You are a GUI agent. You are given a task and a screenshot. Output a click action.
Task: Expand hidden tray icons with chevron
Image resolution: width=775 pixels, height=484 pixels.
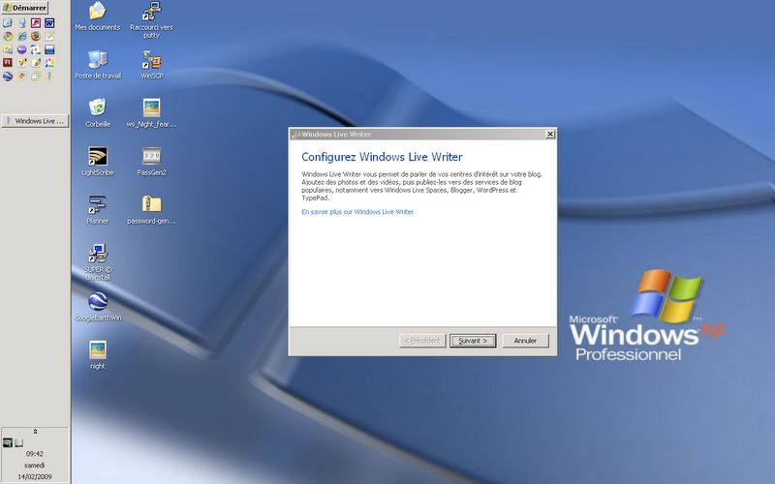click(35, 432)
